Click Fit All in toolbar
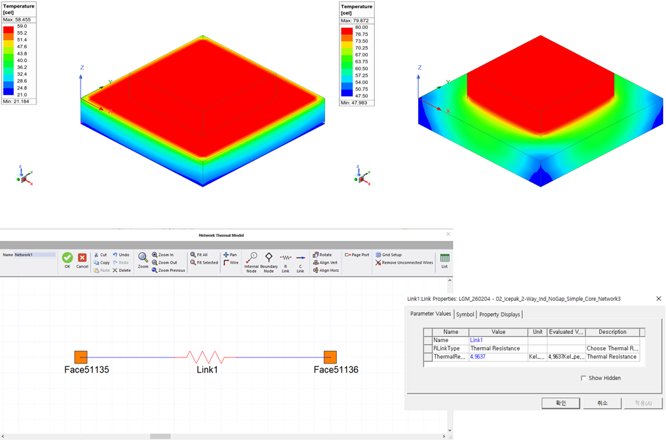The image size is (666, 440). pyautogui.click(x=198, y=255)
